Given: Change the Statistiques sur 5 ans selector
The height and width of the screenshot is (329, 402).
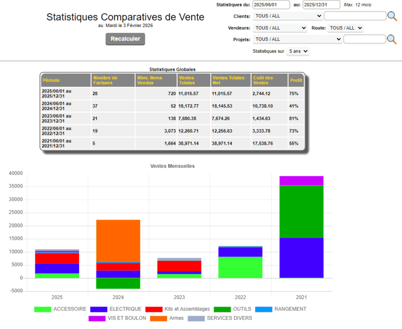Looking at the screenshot, I should [x=298, y=51].
